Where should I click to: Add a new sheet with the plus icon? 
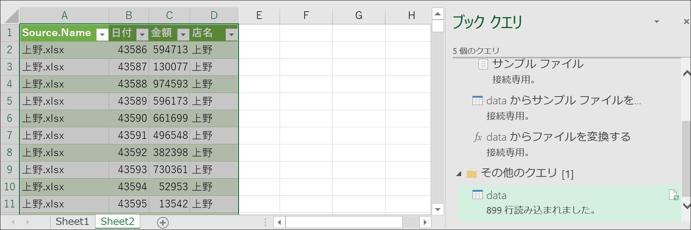(163, 222)
